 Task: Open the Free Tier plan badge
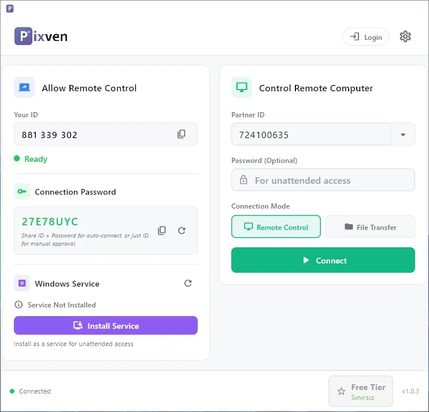(x=361, y=391)
